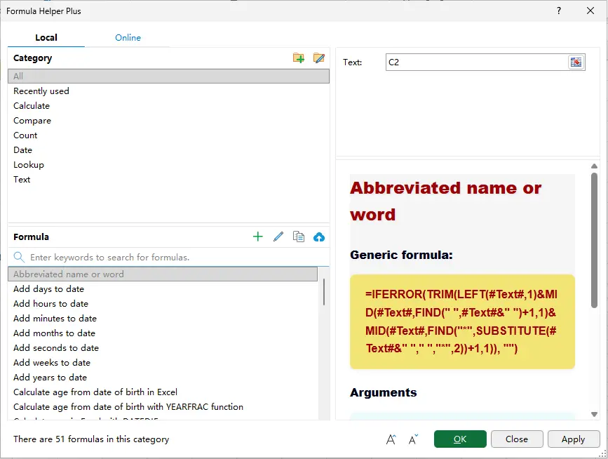608x459 pixels.
Task: Increase font size with larger A icon
Action: 391,439
